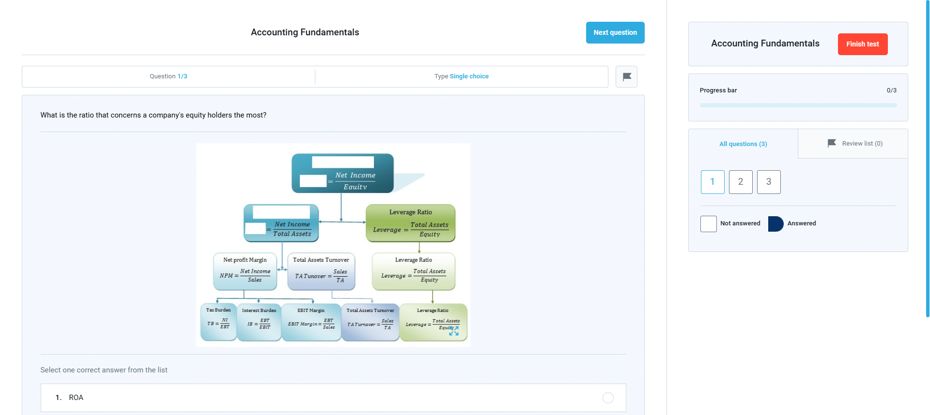Flag this question for review
The image size is (930, 415).
click(626, 76)
